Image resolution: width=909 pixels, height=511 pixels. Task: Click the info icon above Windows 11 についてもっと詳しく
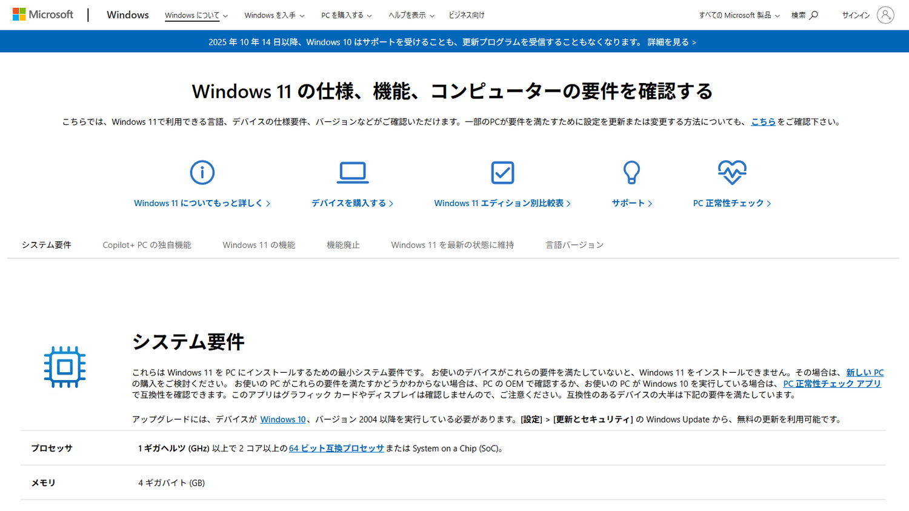[x=202, y=172]
